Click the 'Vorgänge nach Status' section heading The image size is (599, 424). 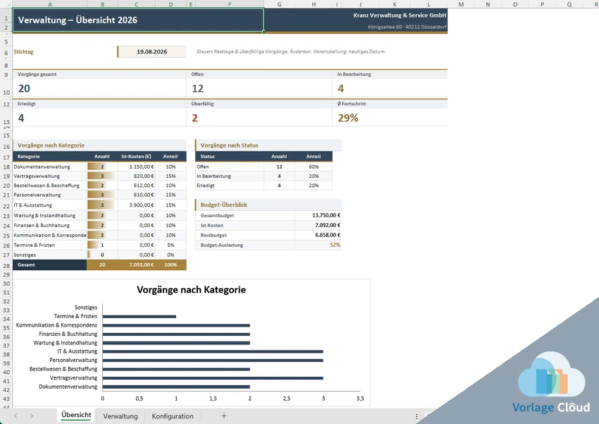coord(229,145)
